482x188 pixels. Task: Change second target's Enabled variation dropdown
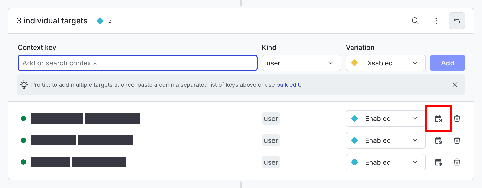385,140
